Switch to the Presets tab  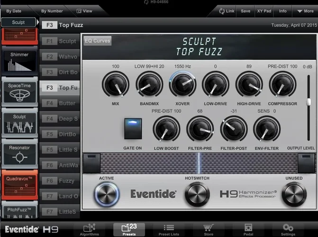129,230
